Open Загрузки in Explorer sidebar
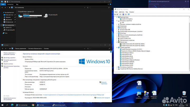Screen dimensions: 190x107 8,17
